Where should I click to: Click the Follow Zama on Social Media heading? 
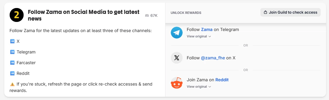[84, 15]
